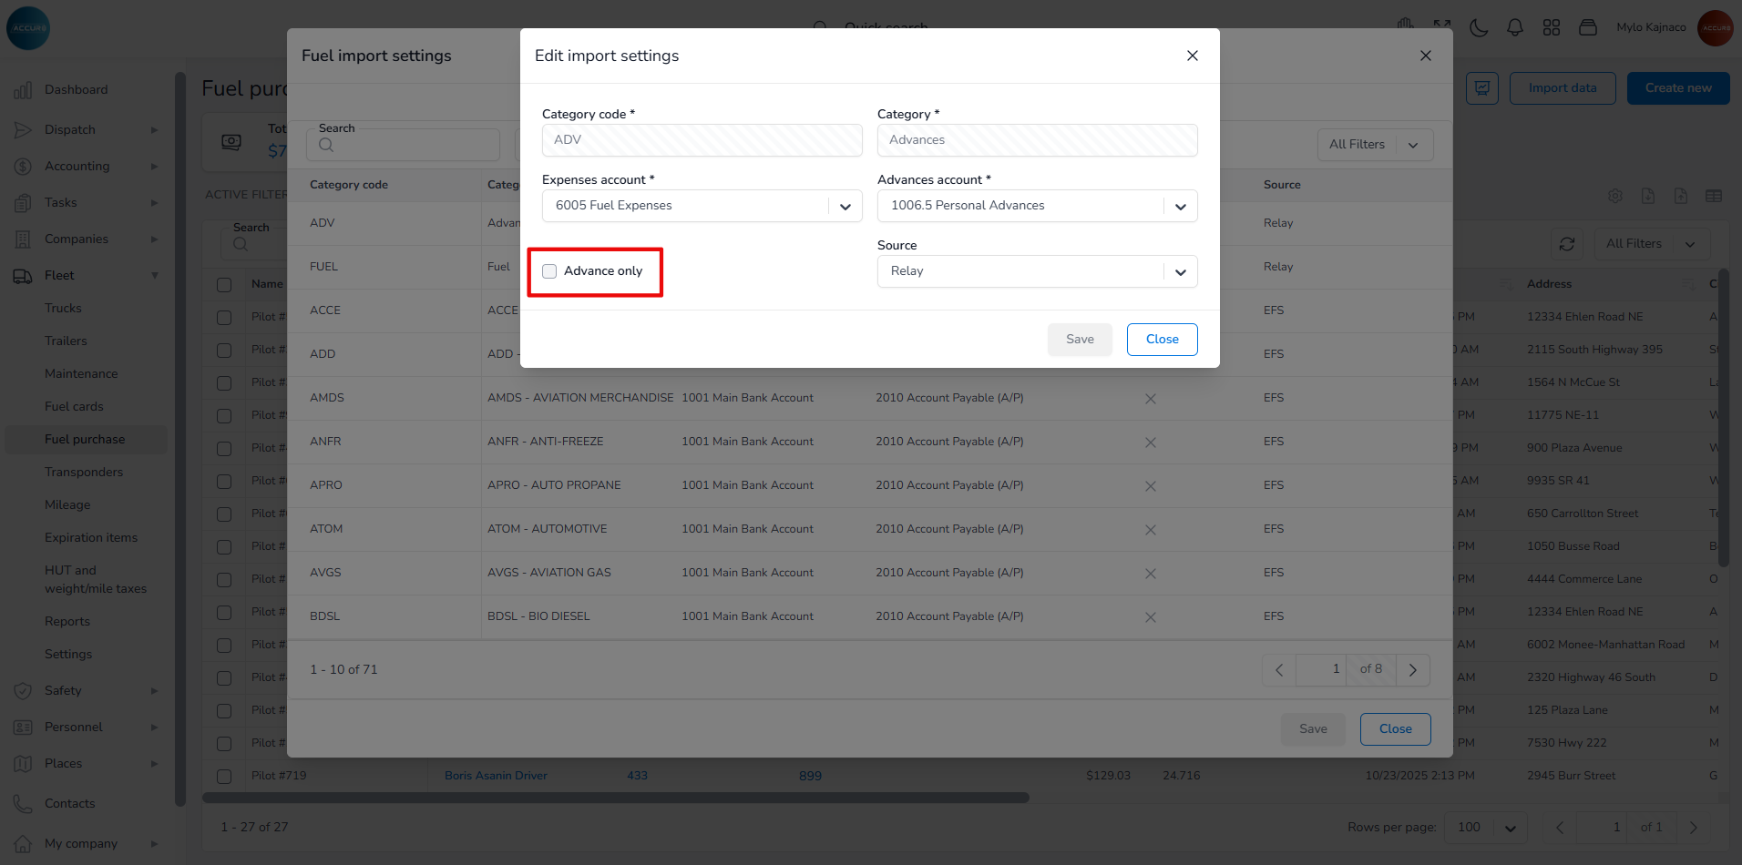Screen dimensions: 1742x865
Task: Click Close in Edit import settings dialog
Action: point(1162,340)
